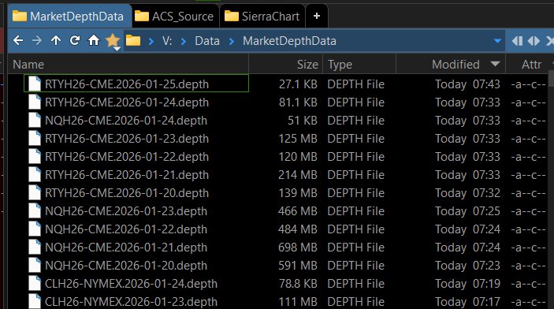
Task: Select CLH26-NYMEX.2026-01-24.depth file
Action: [131, 284]
